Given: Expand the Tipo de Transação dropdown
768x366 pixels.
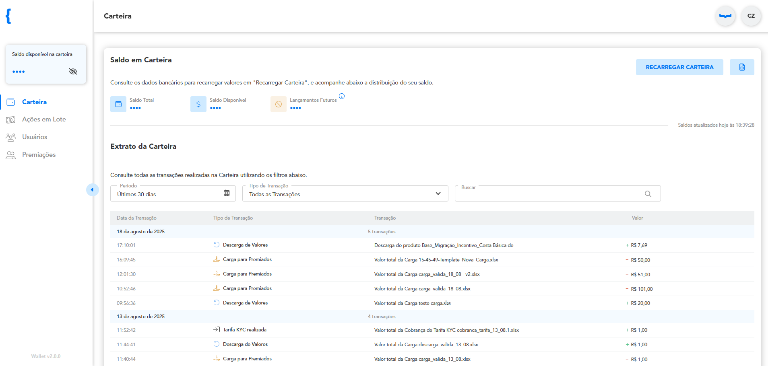Looking at the screenshot, I should click(345, 193).
